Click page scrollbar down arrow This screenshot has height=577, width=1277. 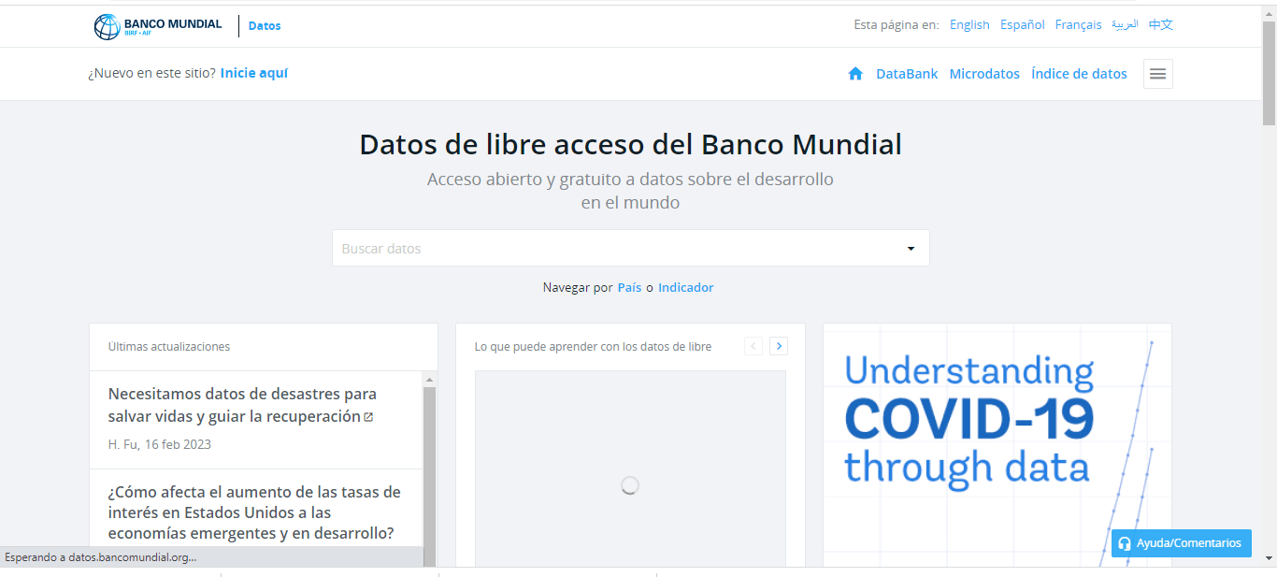(x=1269, y=558)
